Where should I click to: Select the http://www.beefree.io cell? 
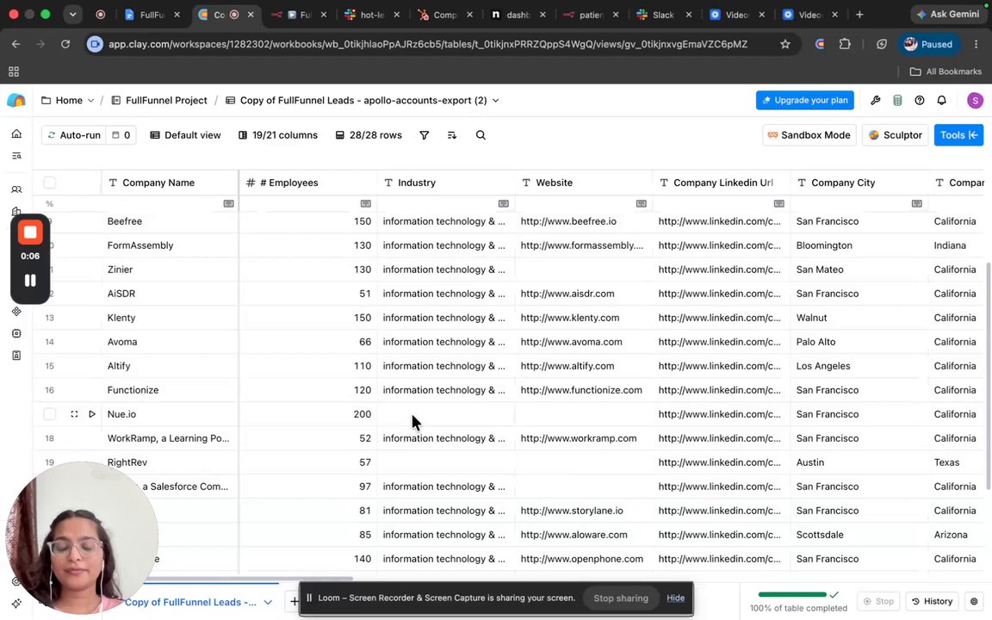point(583,221)
